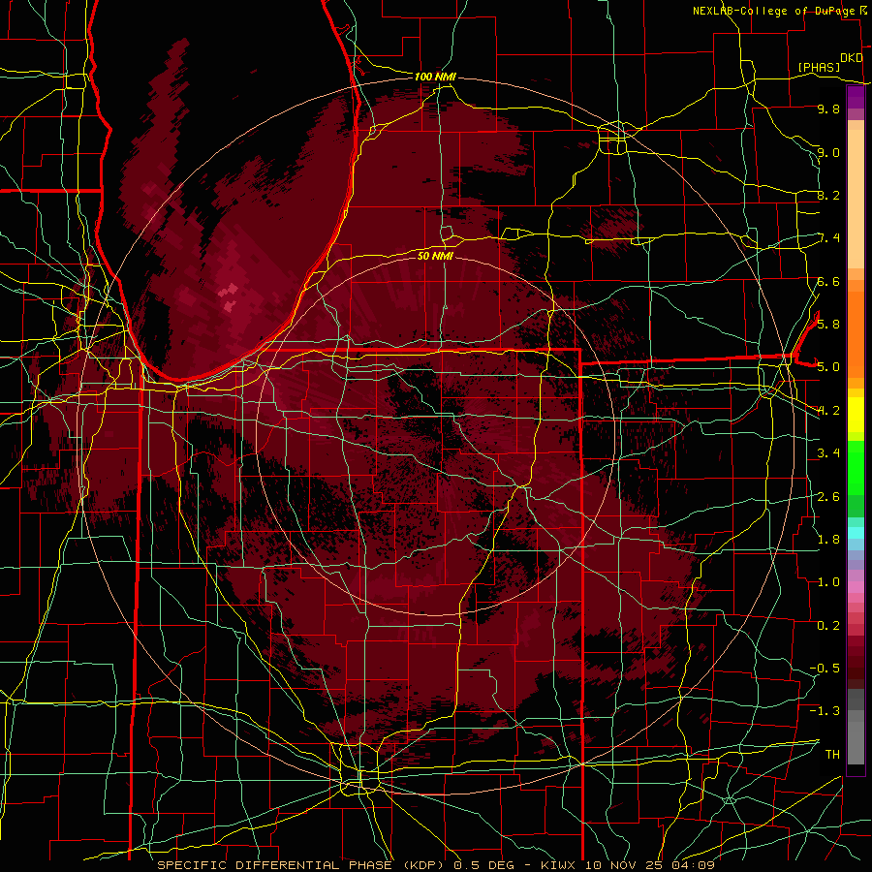Click the -1.3 value on the color scale
This screenshot has width=872, height=872.
coord(825,711)
